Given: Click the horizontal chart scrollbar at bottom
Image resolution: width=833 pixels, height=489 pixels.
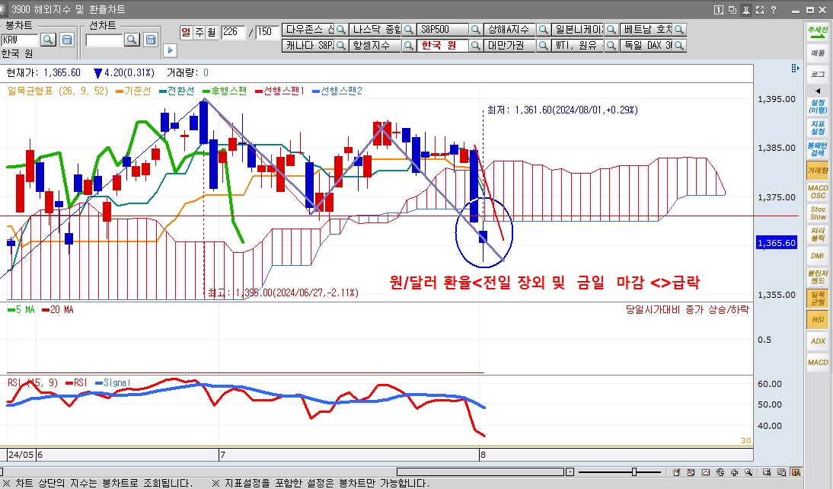Looking at the screenshot, I should [480, 472].
